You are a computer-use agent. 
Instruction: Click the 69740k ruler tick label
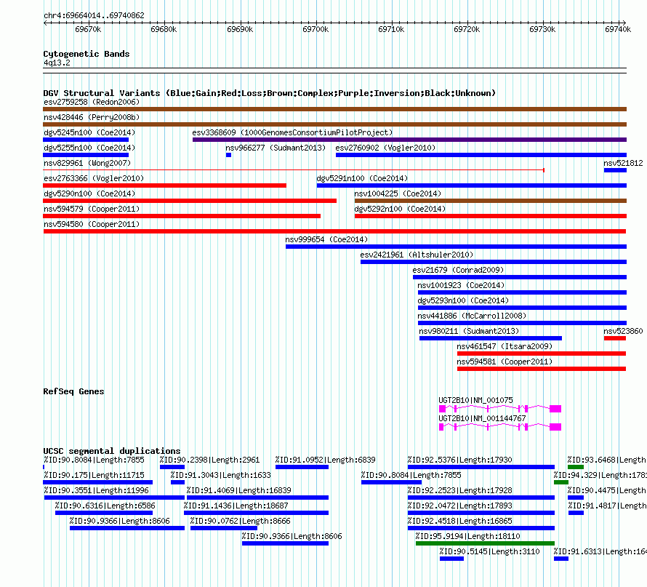click(618, 29)
